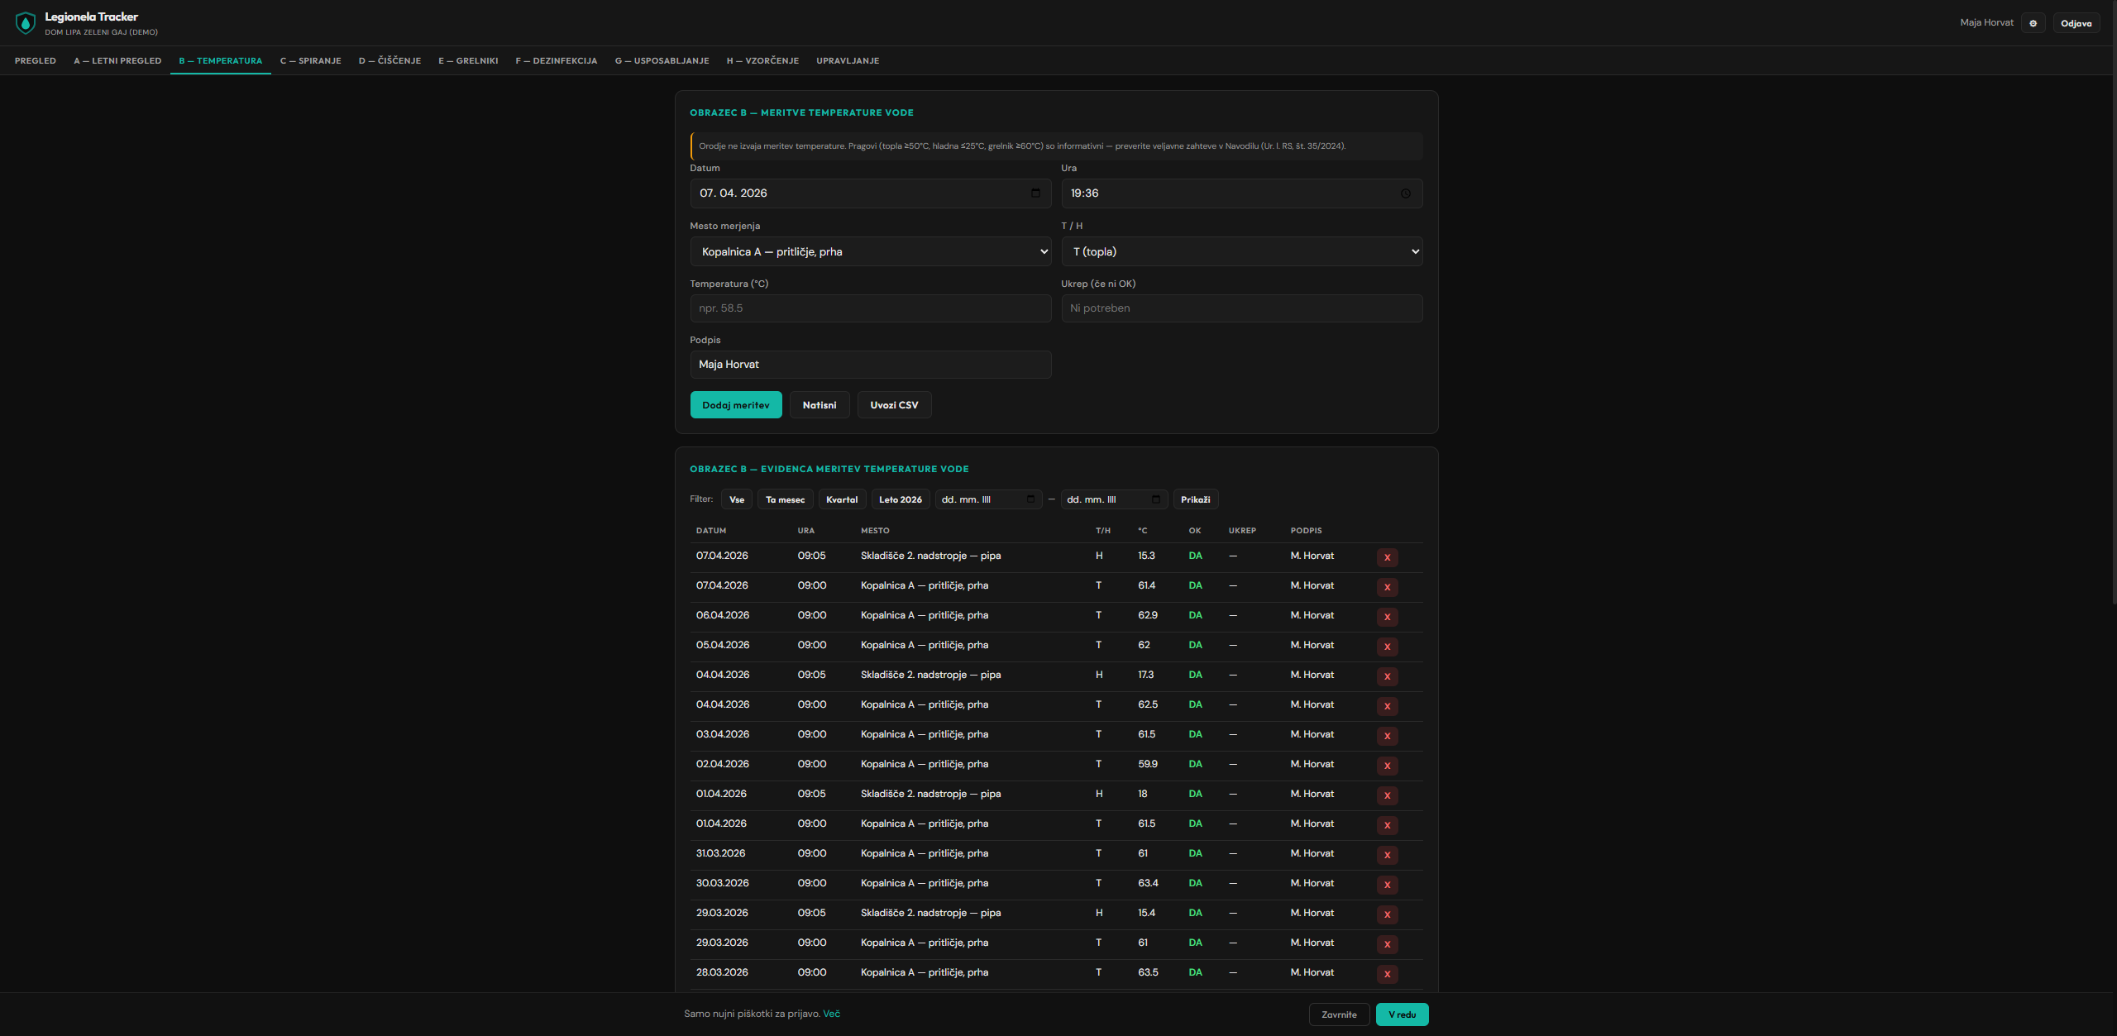The height and width of the screenshot is (1036, 2117).
Task: Click filter start date field
Action: click(988, 499)
